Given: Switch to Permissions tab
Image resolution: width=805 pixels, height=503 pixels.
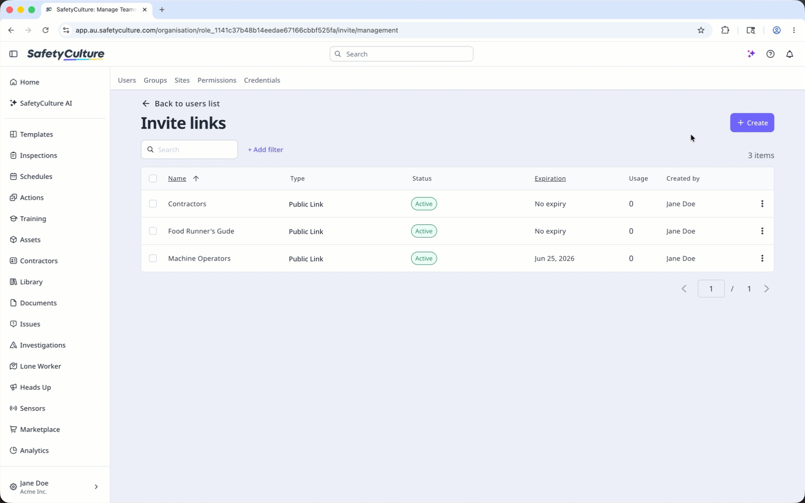Looking at the screenshot, I should tap(217, 80).
